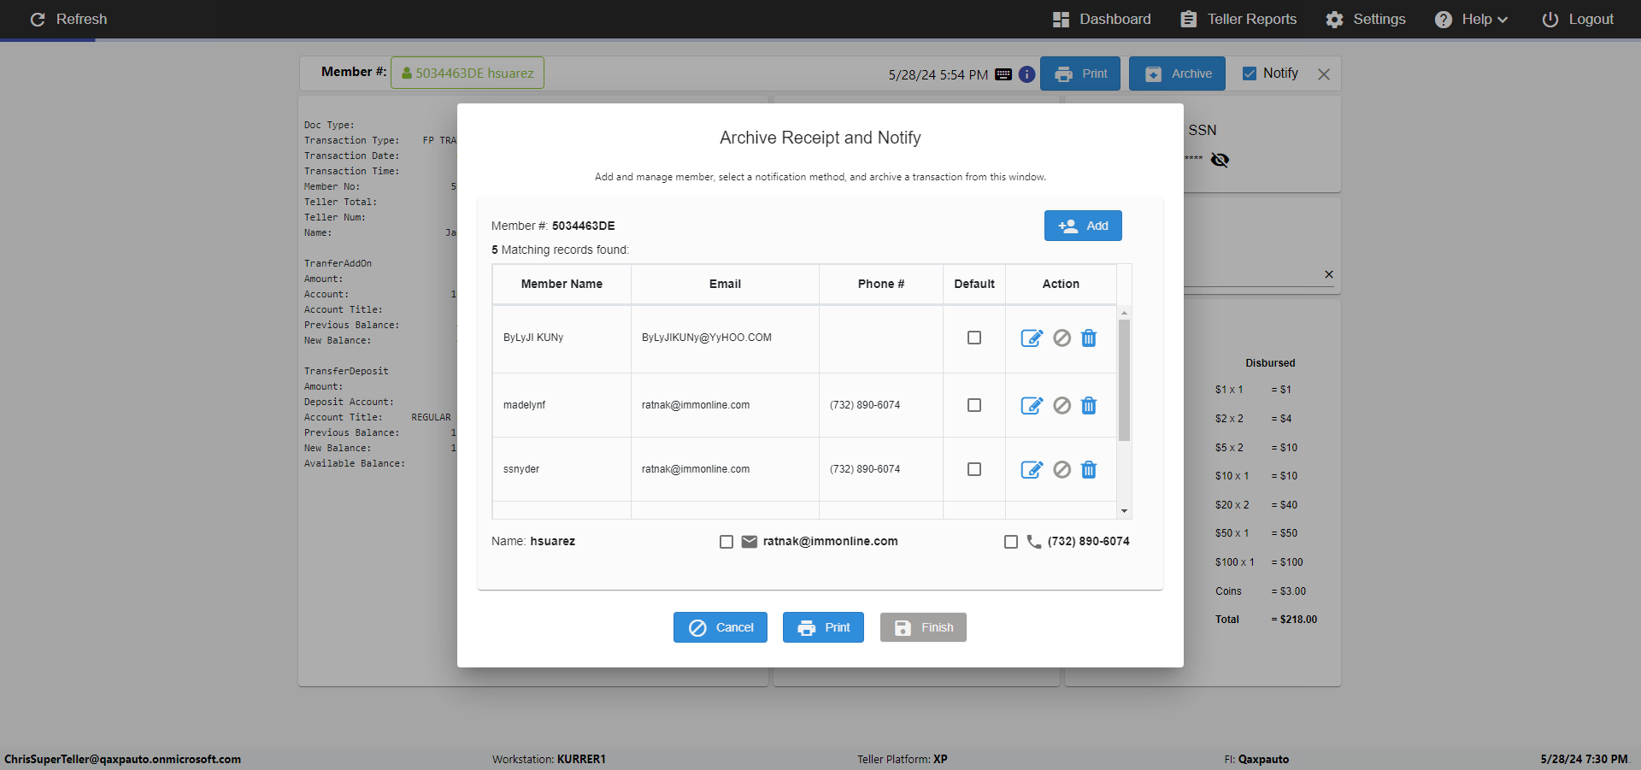Screen dimensions: 1641x770
Task: Click the member list scrollbar thumb
Action: (x=1124, y=380)
